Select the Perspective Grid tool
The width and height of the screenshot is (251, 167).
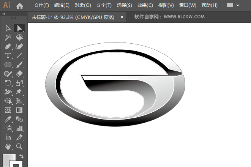pyautogui.click(x=19, y=101)
